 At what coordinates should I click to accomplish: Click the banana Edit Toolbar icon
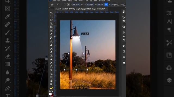tap(51, 88)
